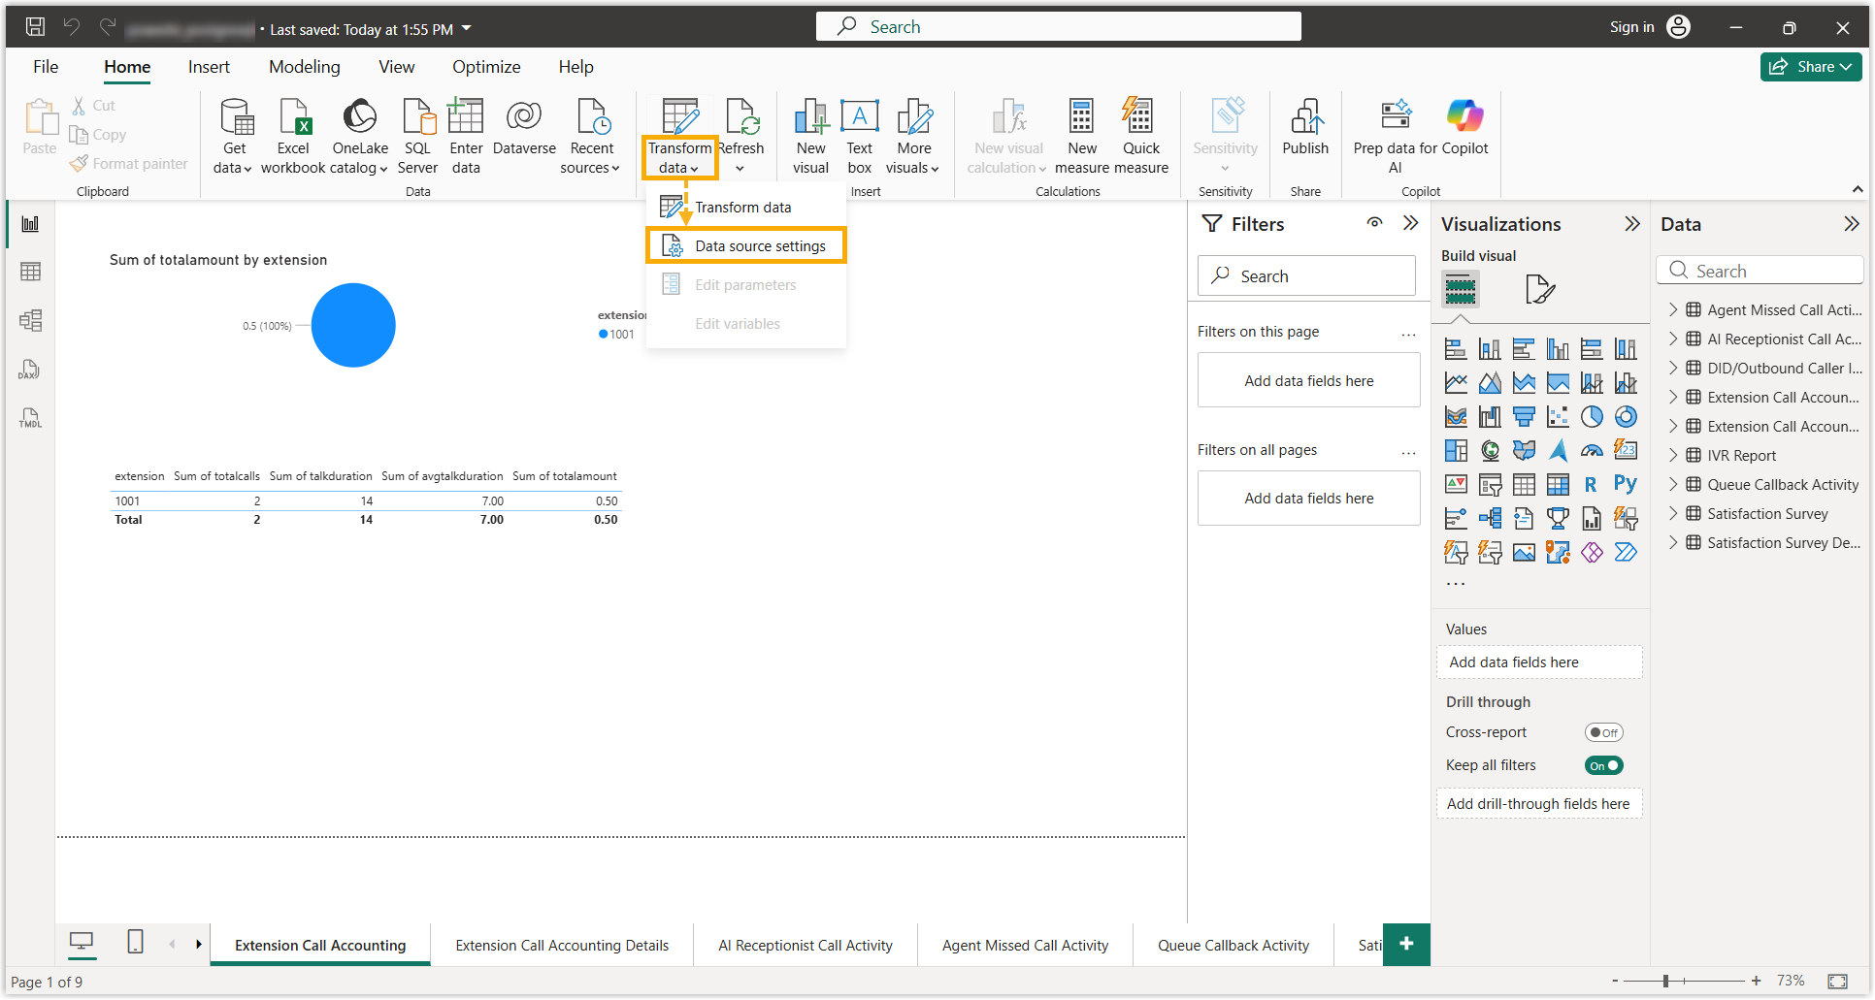Switch to the View ribbon tab
This screenshot has height=1000, width=1875.
click(x=396, y=67)
